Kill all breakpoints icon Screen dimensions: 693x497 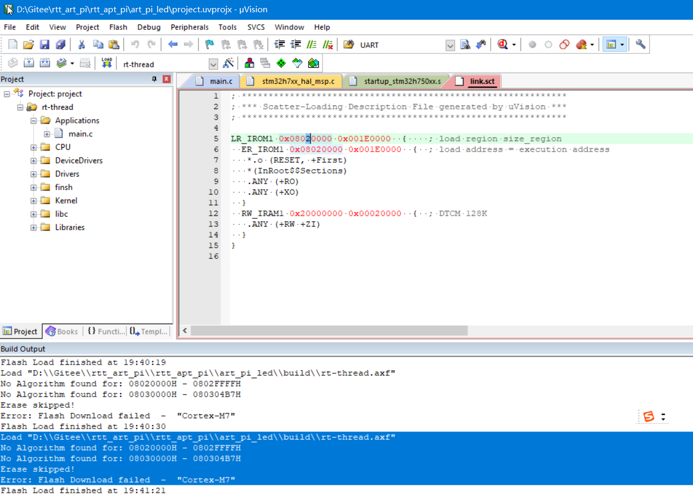click(581, 45)
